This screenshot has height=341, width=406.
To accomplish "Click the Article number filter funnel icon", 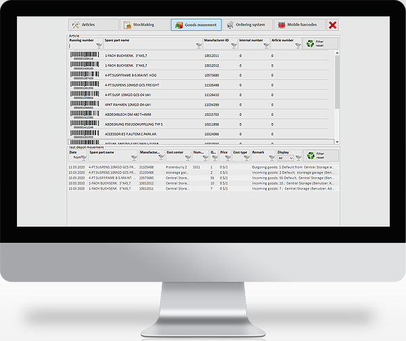I will coord(298,46).
